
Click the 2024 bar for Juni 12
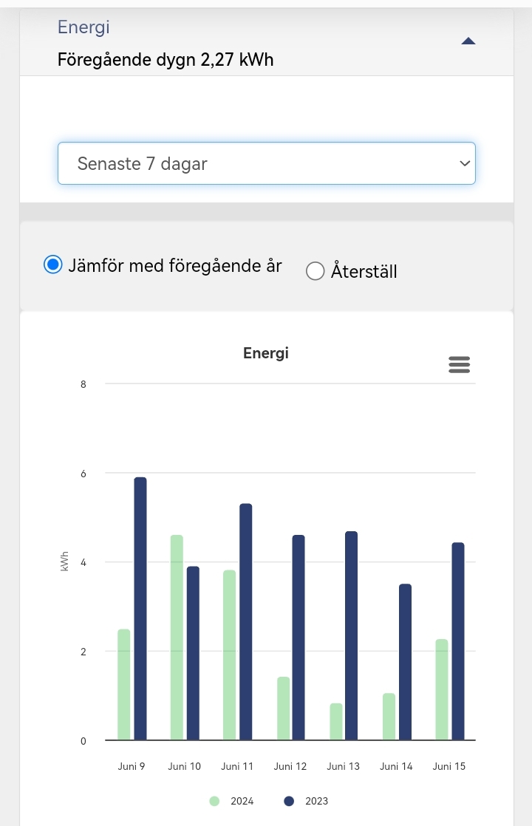pyautogui.click(x=283, y=708)
